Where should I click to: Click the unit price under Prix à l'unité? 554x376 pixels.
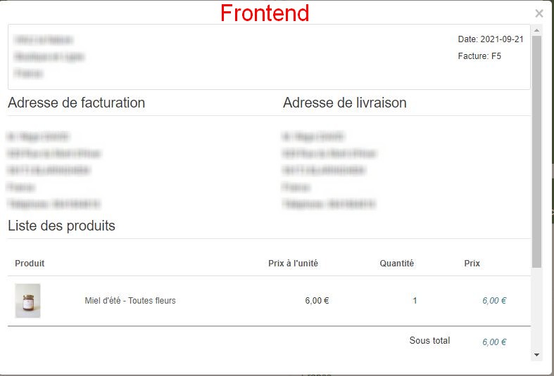[317, 301]
